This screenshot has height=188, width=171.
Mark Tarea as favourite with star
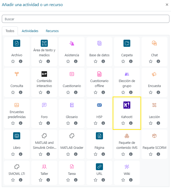(68, 180)
